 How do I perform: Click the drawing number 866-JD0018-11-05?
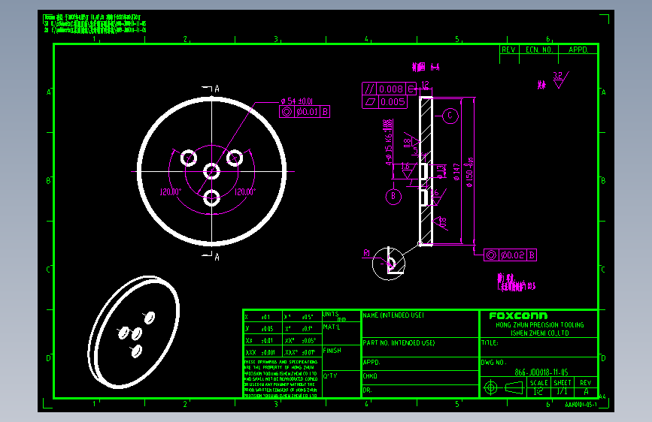coord(541,372)
